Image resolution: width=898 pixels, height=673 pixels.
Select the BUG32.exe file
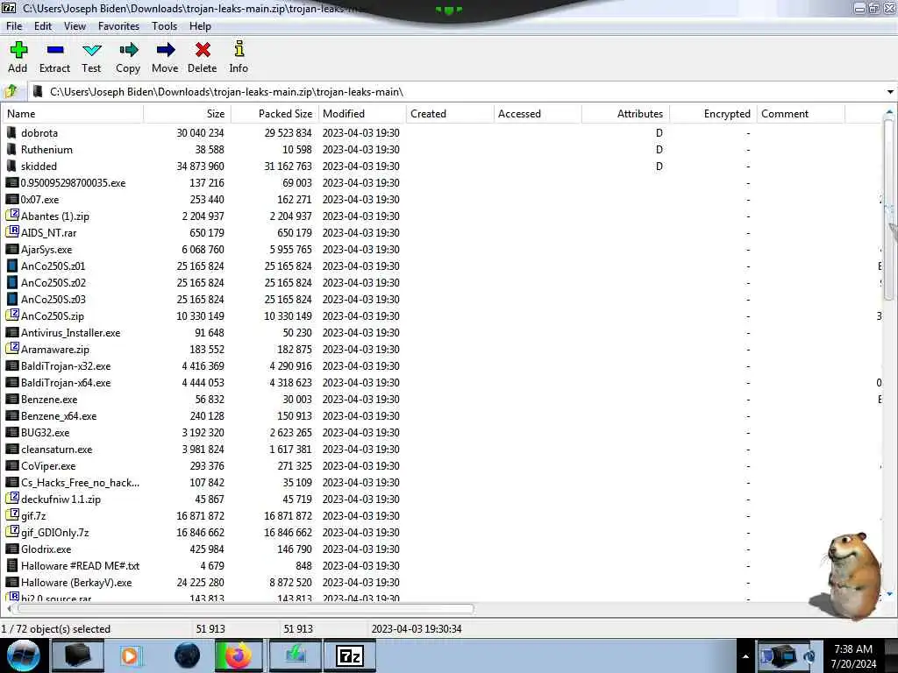click(46, 433)
